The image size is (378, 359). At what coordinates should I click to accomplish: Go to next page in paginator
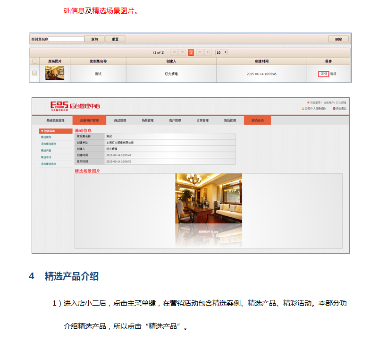click(200, 52)
